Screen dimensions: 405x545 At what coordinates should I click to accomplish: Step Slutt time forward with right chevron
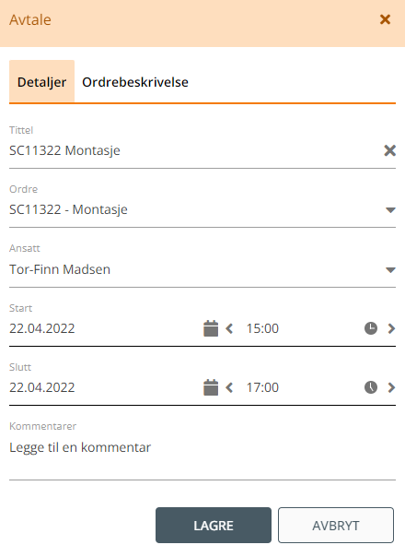[x=391, y=387]
